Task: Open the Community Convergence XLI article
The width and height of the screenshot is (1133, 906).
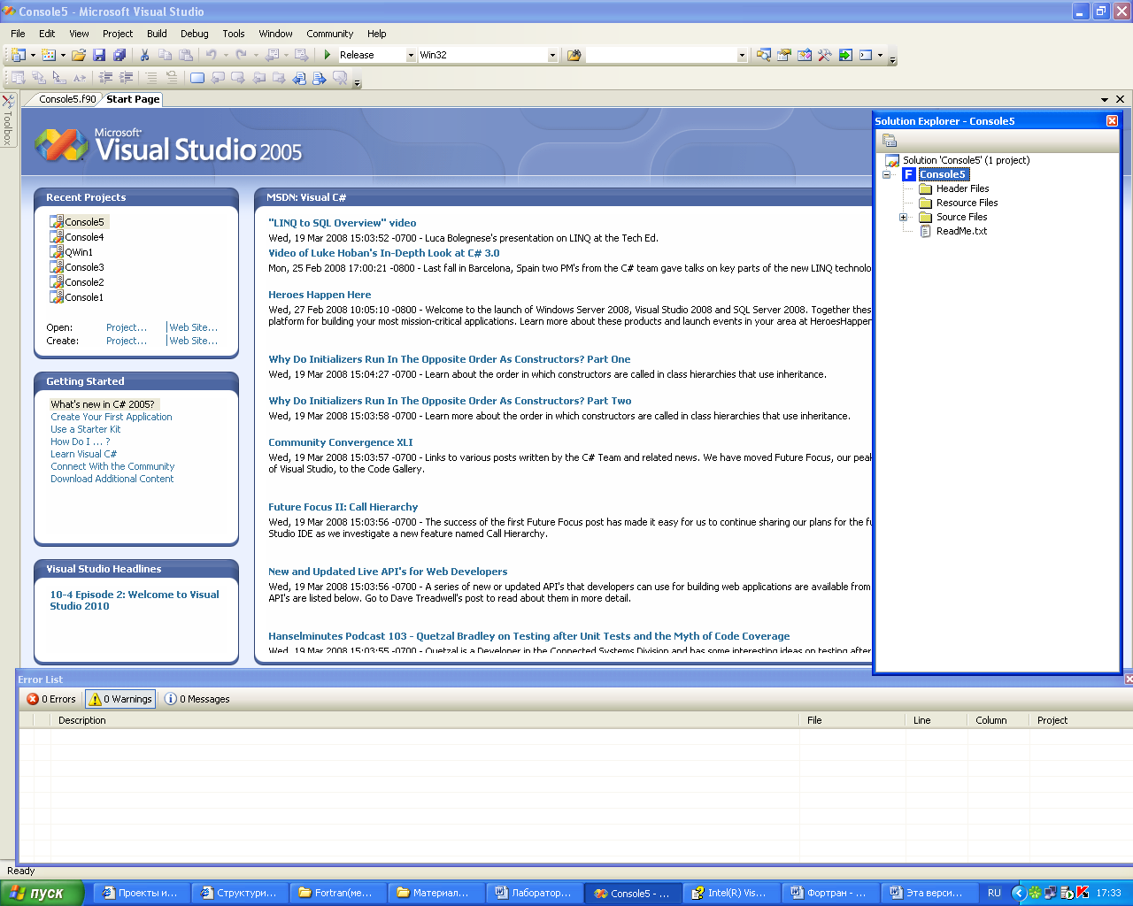Action: (341, 442)
